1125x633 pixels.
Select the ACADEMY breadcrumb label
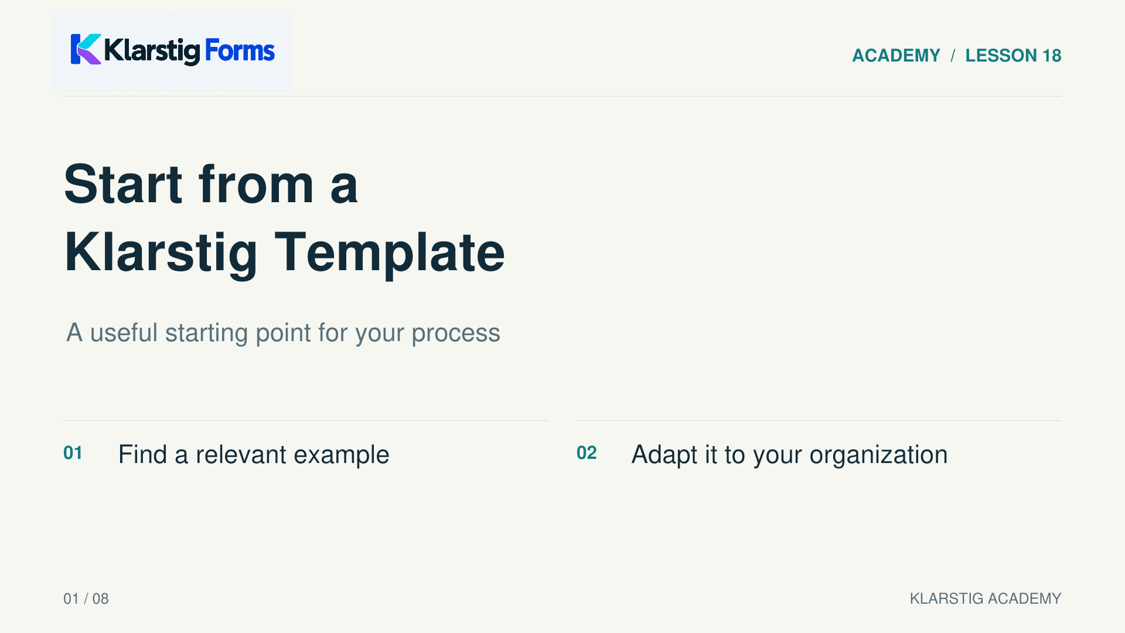(896, 56)
